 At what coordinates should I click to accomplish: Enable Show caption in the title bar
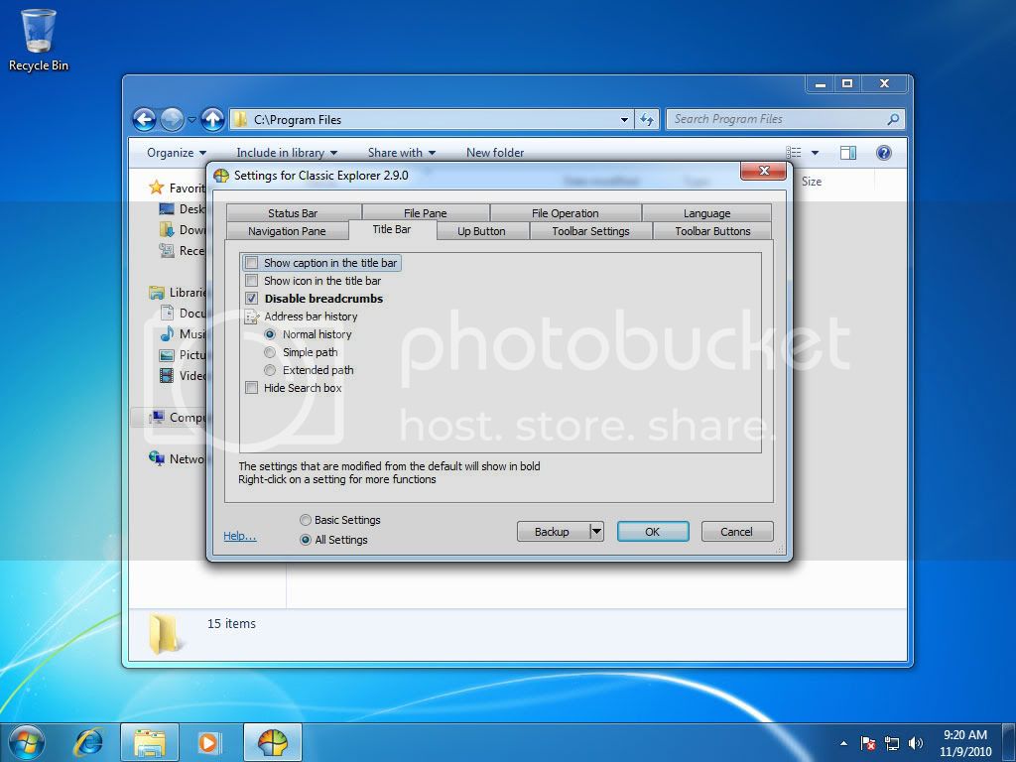pos(251,262)
